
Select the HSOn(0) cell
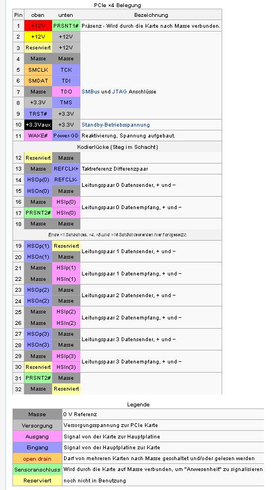click(38, 191)
